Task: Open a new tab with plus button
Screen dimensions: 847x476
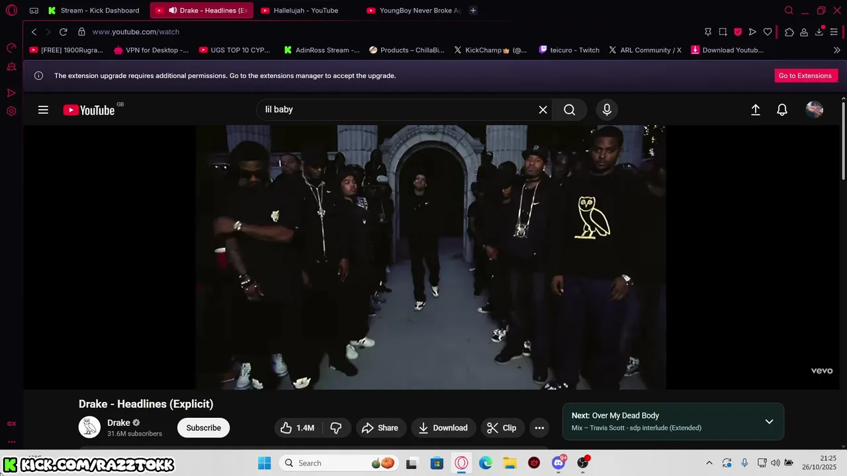Action: [472, 11]
